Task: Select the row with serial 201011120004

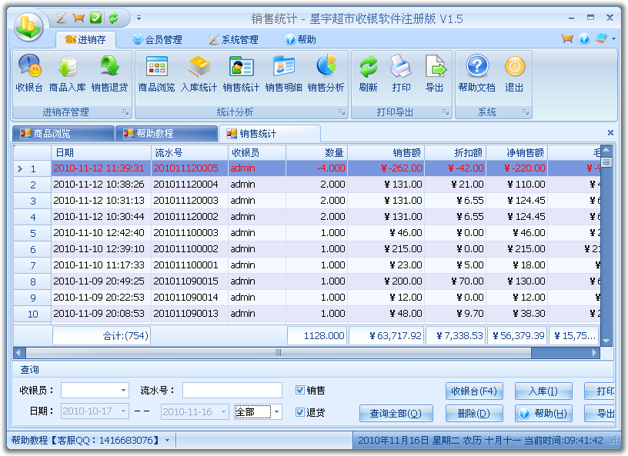Action: (x=185, y=185)
